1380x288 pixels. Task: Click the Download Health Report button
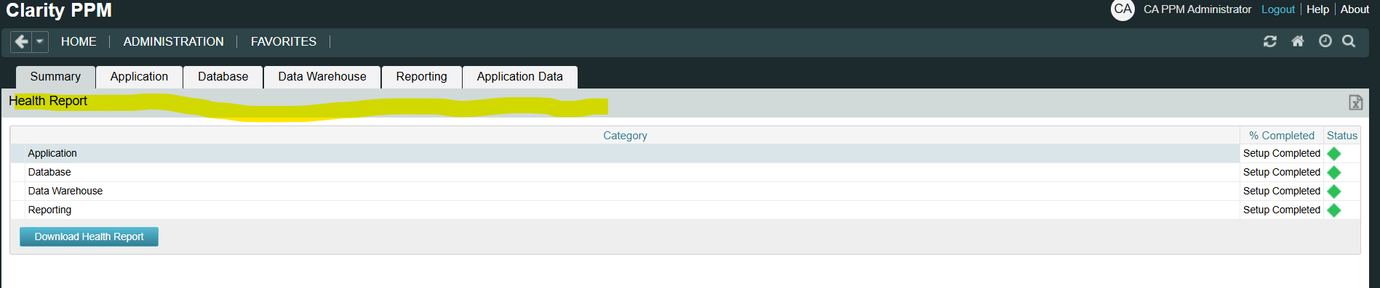(x=89, y=236)
